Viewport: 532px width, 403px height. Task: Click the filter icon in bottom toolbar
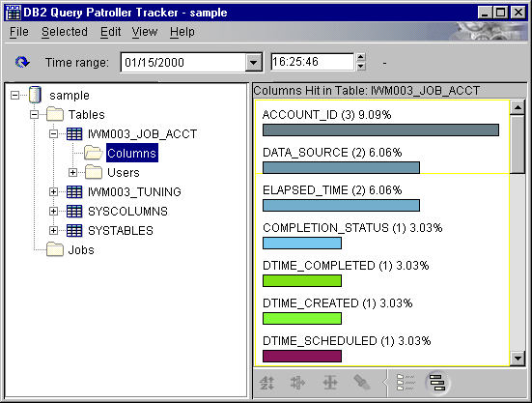click(x=298, y=383)
